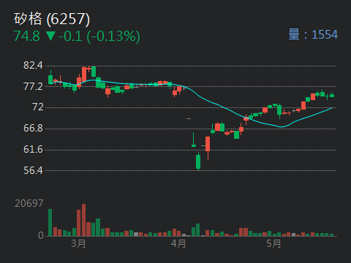Click the 5月 date axis label
This screenshot has height=263, width=351.
pos(273,243)
